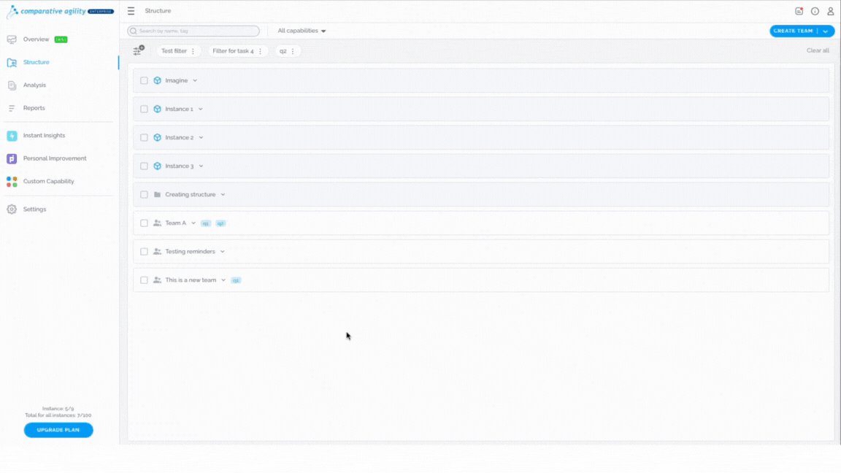Check the Team A row checkbox
This screenshot has width=841, height=473.
pyautogui.click(x=144, y=223)
